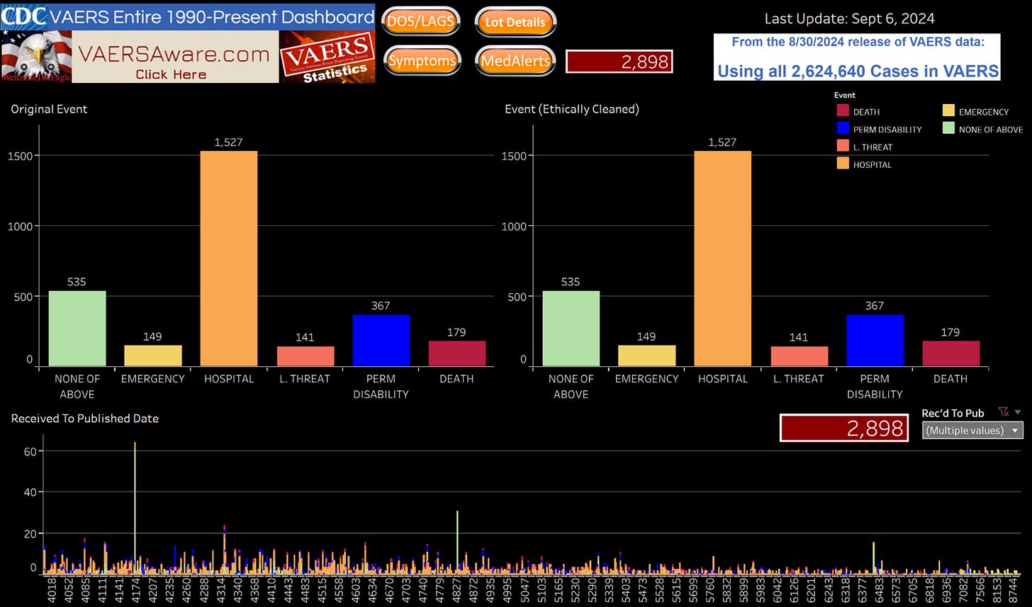Click the CDC logo in header

25,16
